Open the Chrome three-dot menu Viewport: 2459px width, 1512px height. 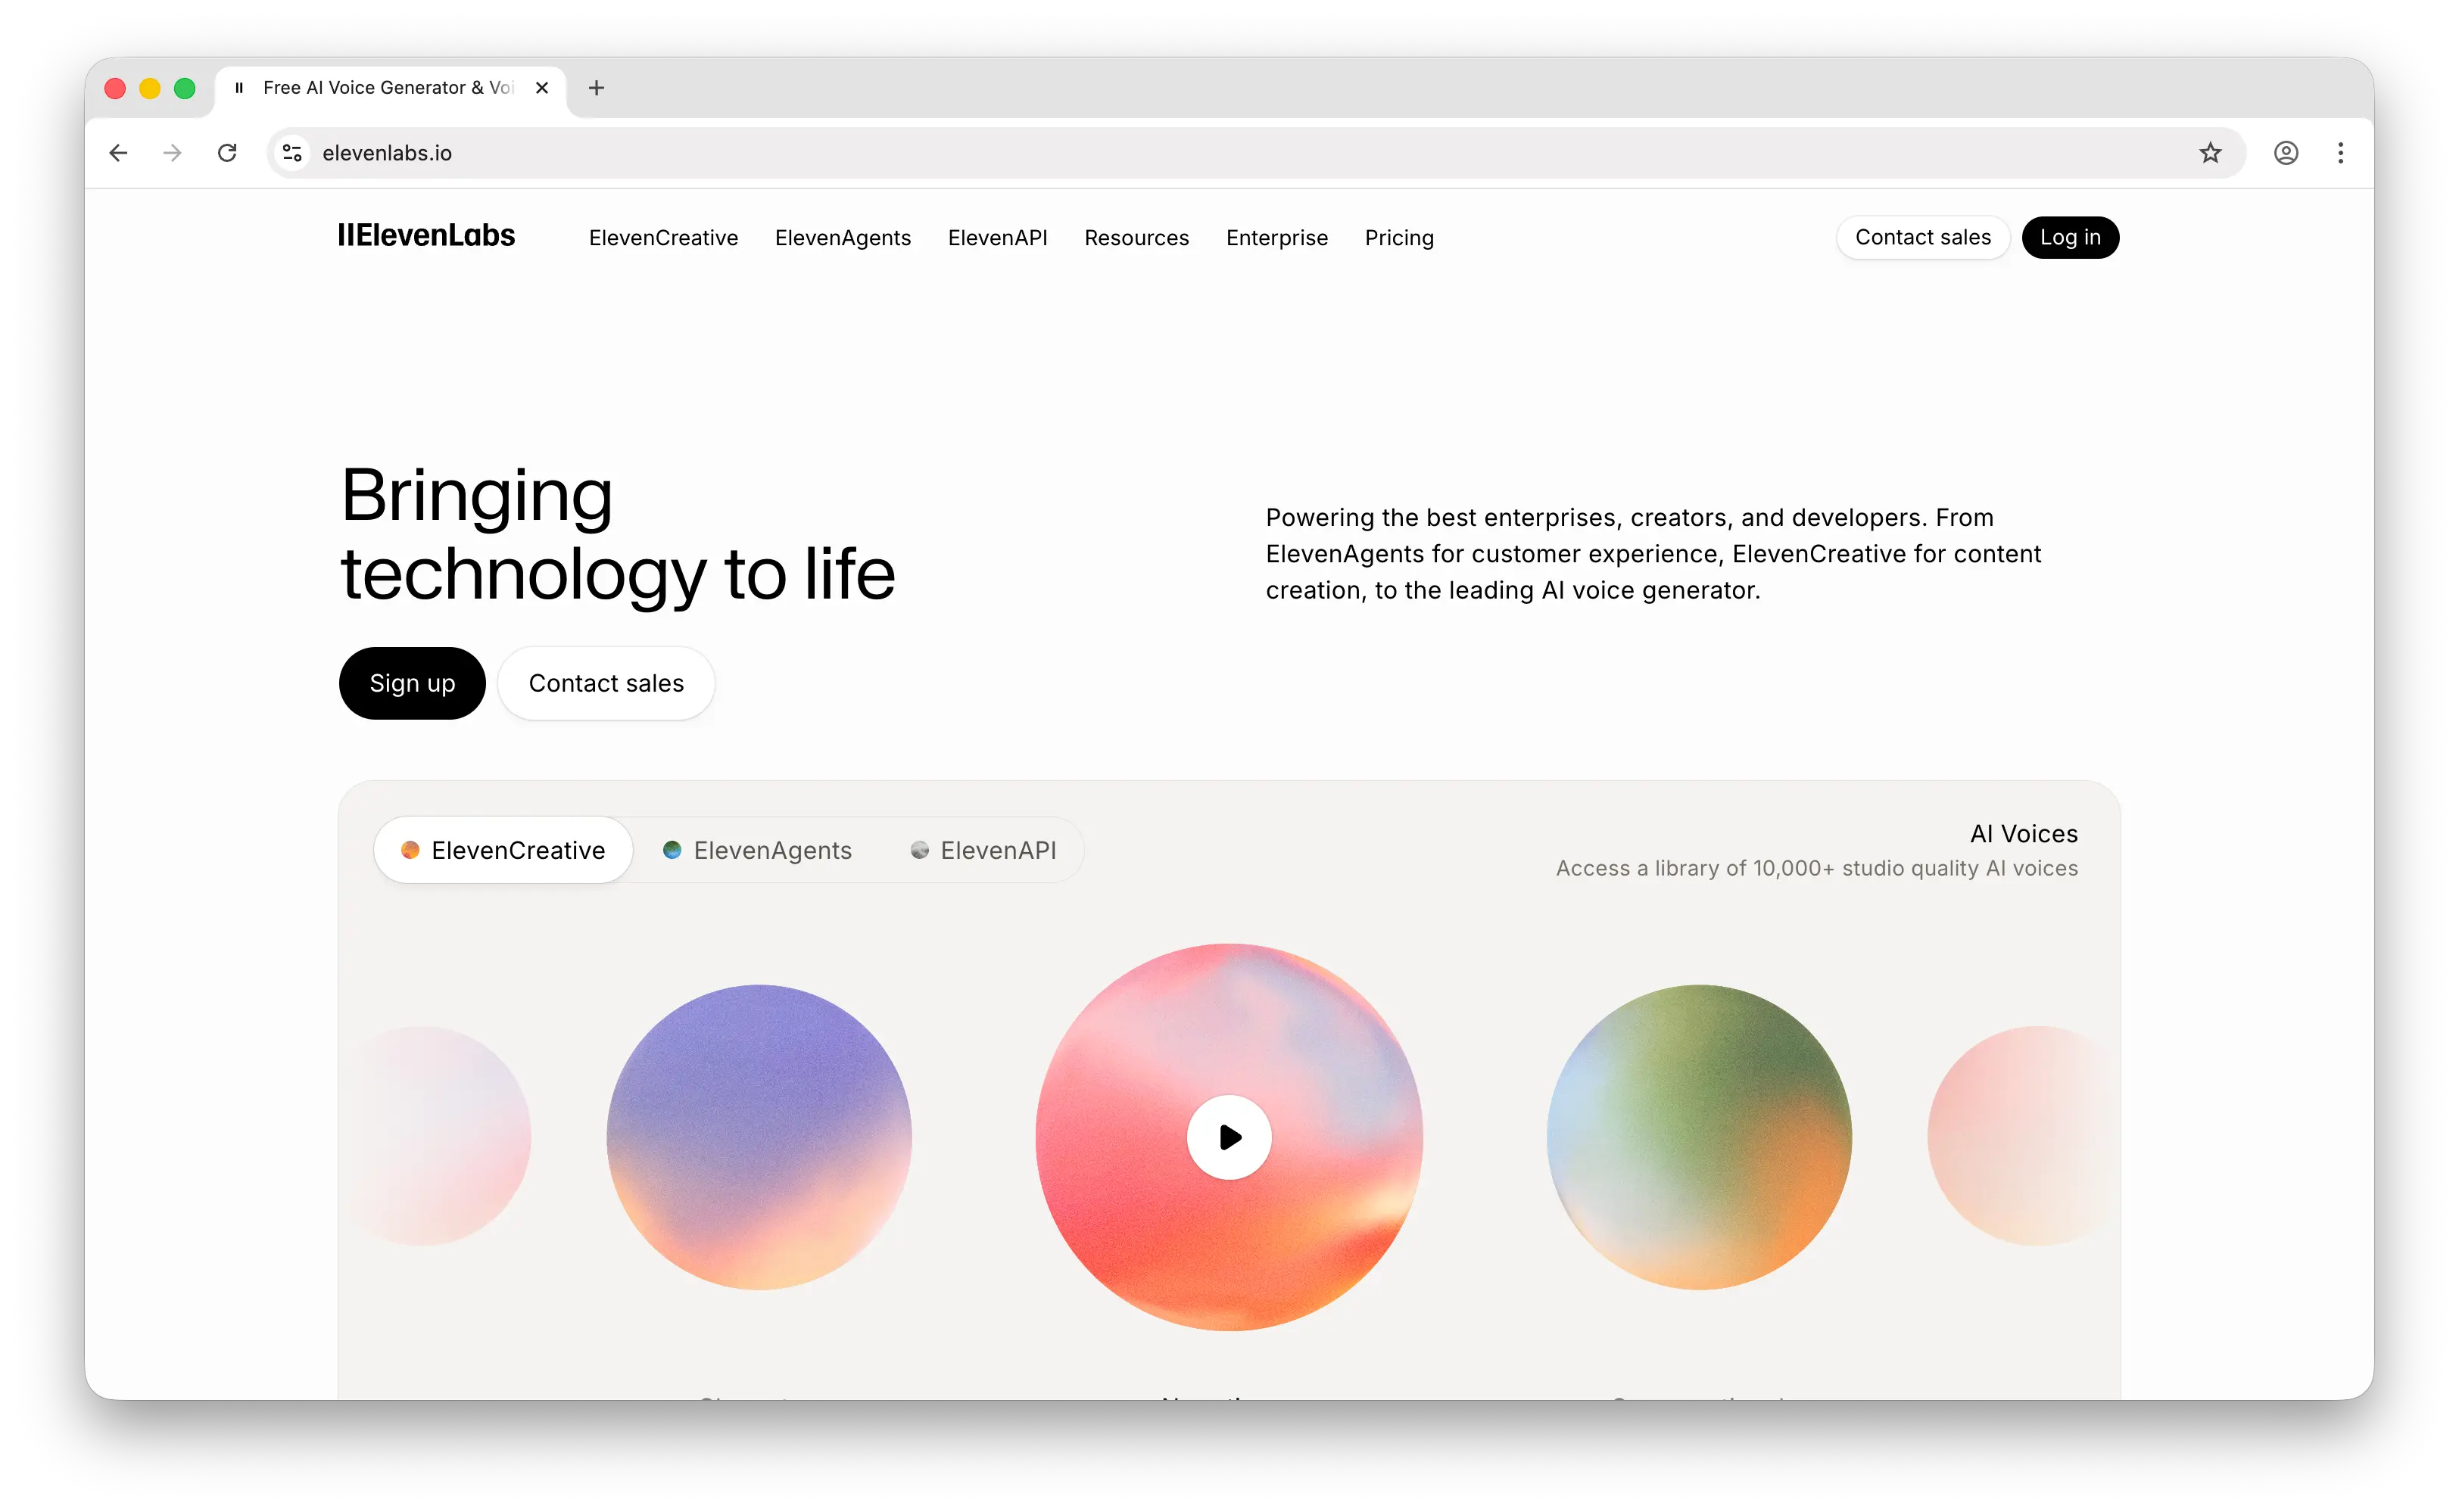[2340, 153]
